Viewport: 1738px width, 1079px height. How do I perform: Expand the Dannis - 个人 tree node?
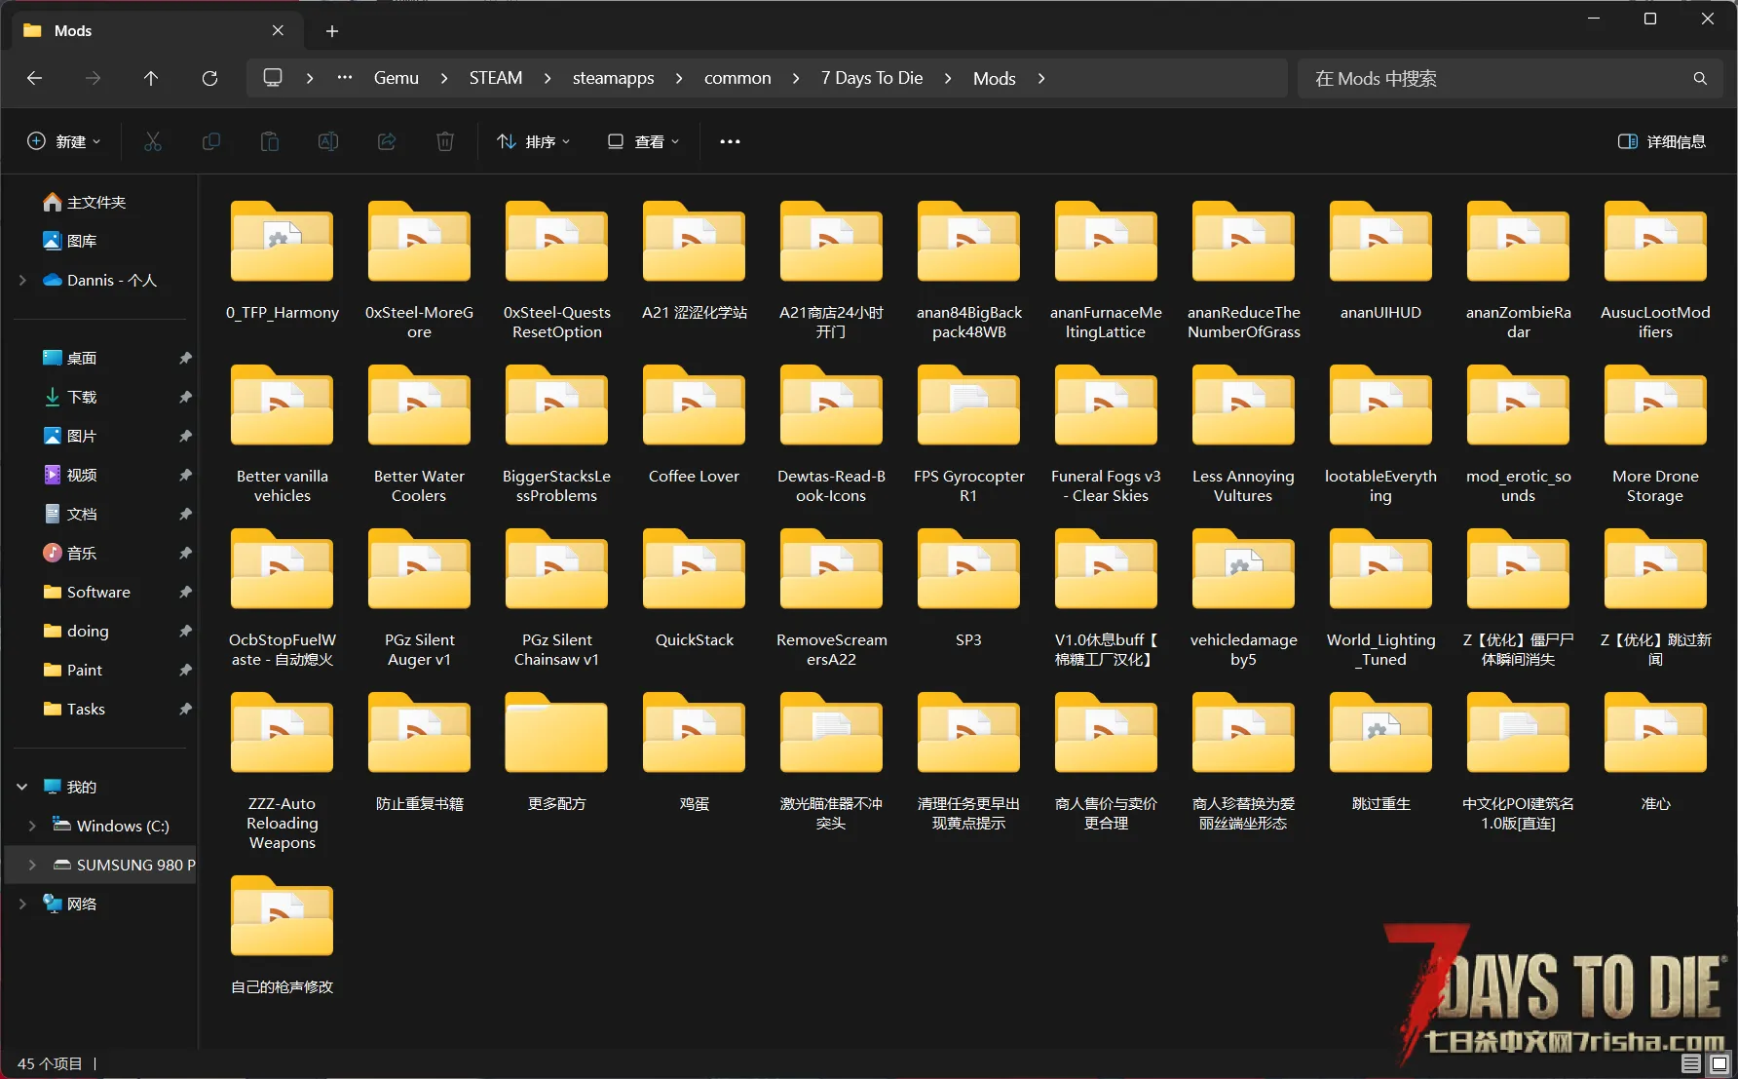(22, 280)
